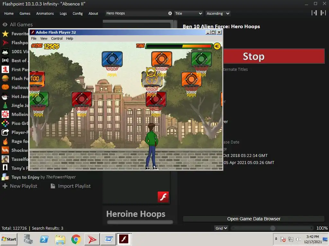This screenshot has width=329, height=246.
Task: Click the SCORE 12505 display
Action: (45, 46)
